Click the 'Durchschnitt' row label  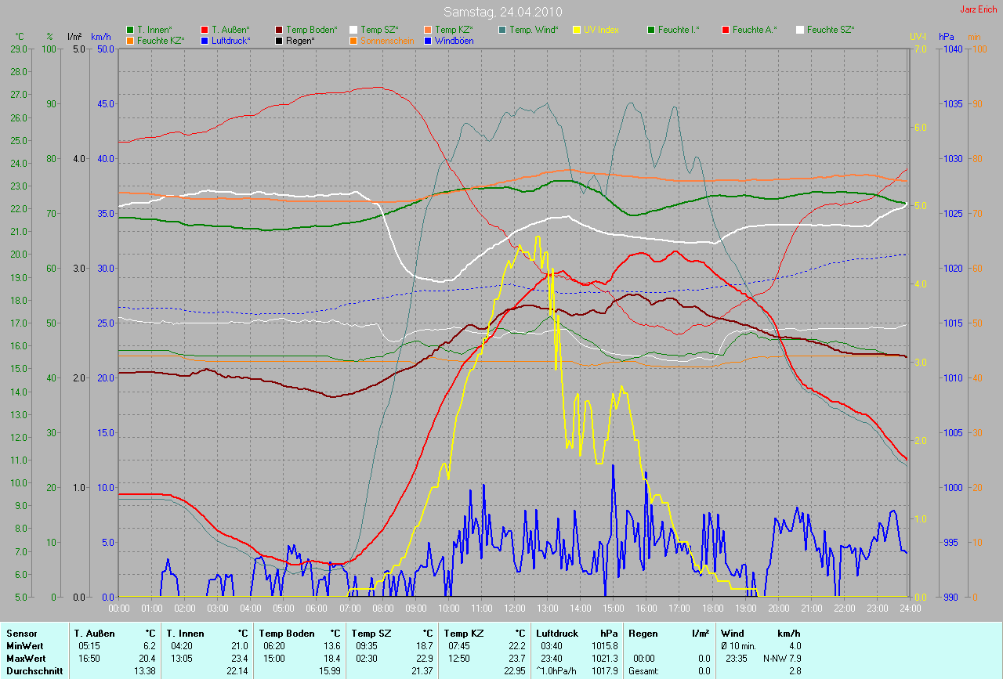(x=34, y=670)
